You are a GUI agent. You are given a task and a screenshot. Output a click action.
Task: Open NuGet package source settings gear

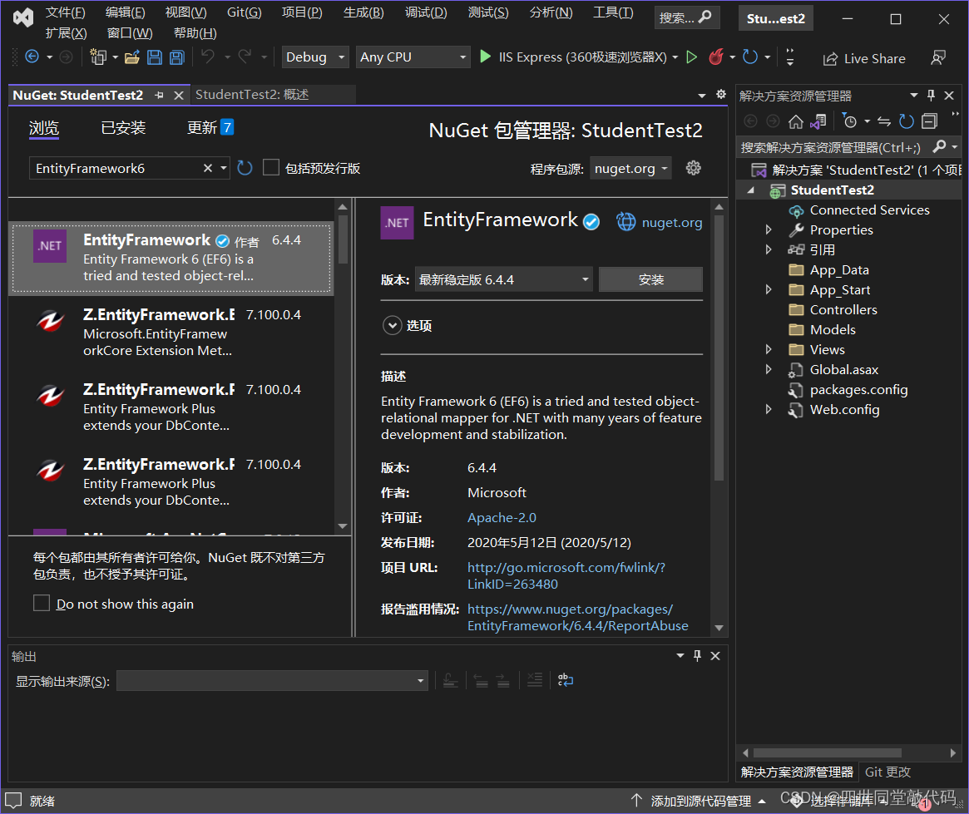click(694, 168)
